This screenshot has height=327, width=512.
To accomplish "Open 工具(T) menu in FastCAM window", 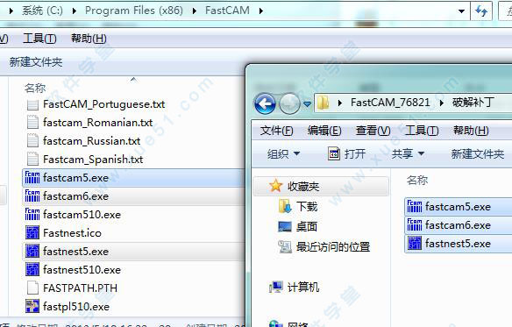I will (39, 39).
